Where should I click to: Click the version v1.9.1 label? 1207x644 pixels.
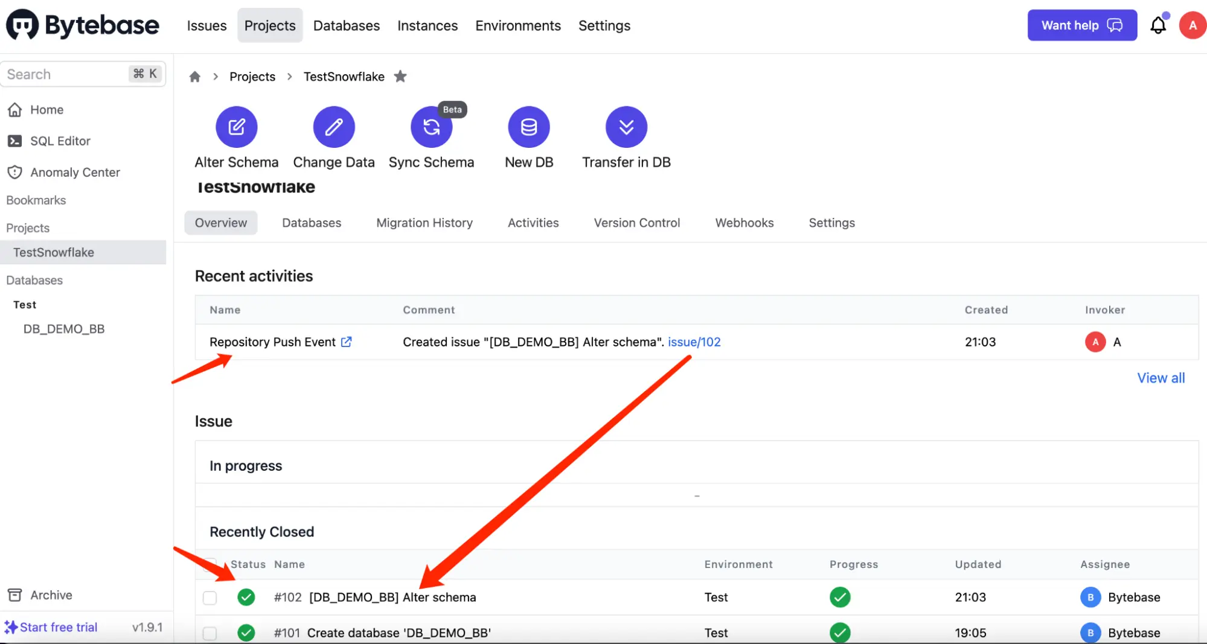[x=147, y=627]
